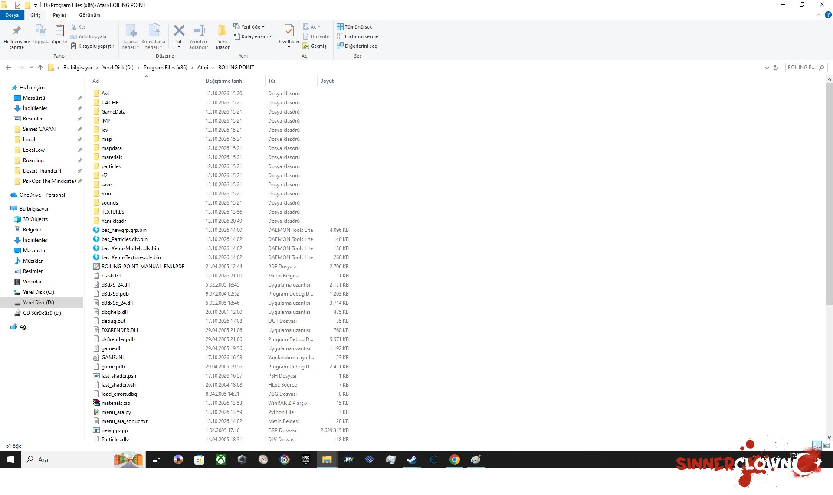Click Program Files (x86) breadcrumb

tap(165, 68)
